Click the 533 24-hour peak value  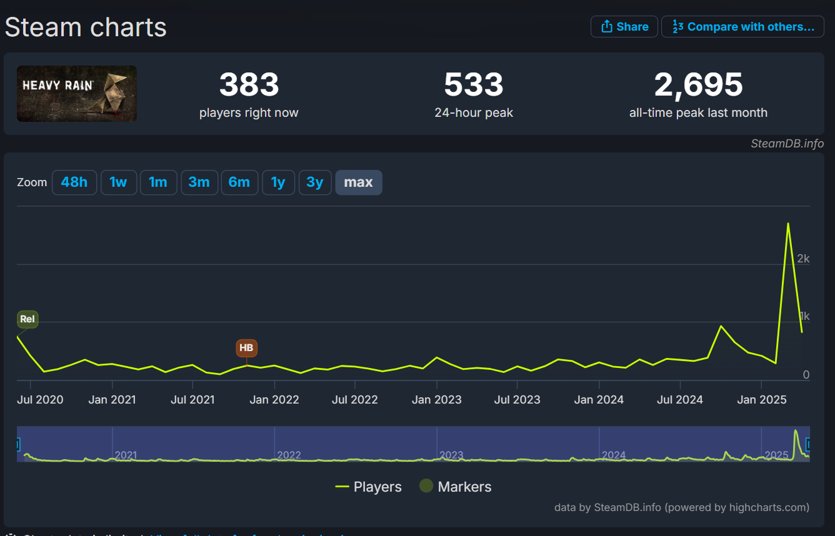pyautogui.click(x=474, y=84)
